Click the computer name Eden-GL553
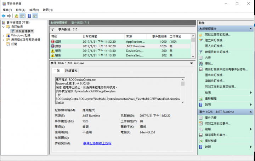Viewport: 255px width, 161px height. point(147,132)
